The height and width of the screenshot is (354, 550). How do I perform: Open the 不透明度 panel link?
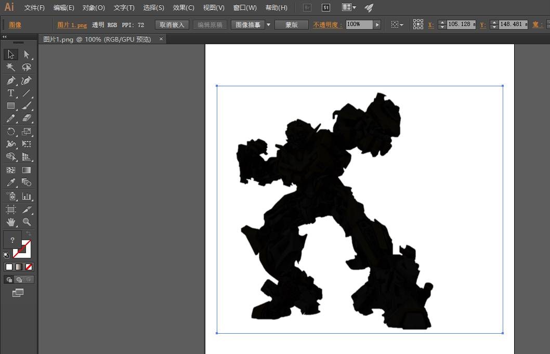pyautogui.click(x=328, y=25)
